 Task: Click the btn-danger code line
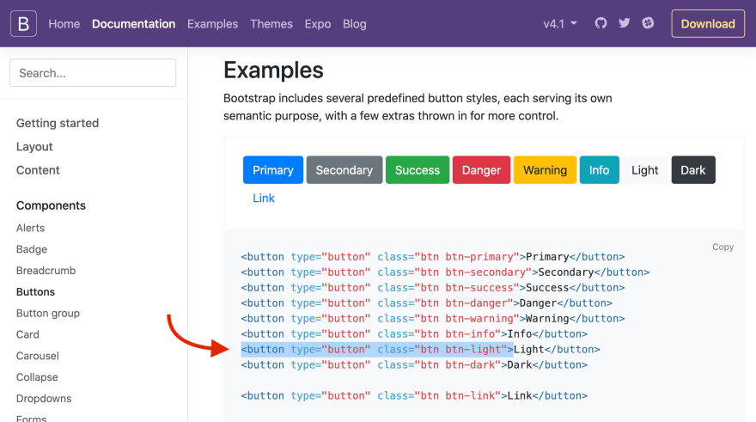pyautogui.click(x=427, y=303)
